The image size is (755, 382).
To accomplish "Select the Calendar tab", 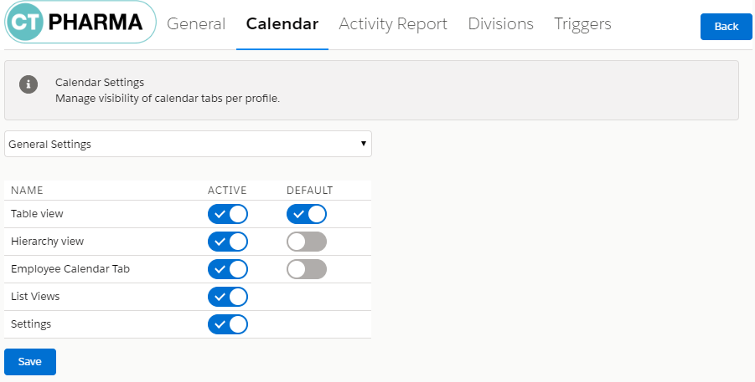I will click(282, 24).
